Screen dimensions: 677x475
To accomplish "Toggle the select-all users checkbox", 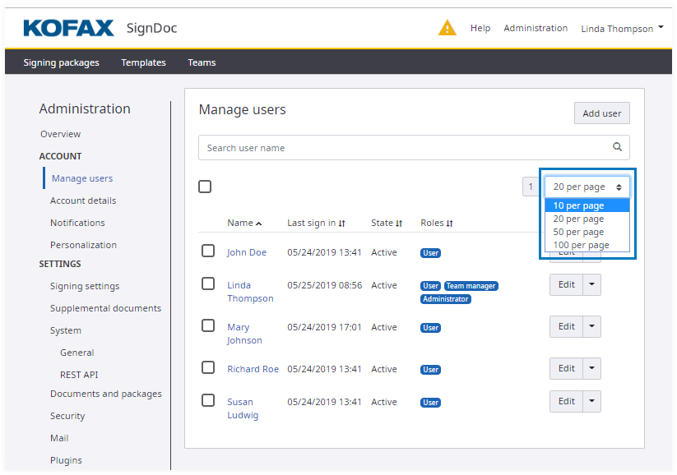I will [x=205, y=187].
